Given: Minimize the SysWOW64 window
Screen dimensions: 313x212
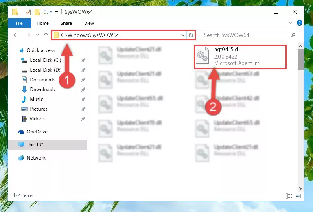Looking at the screenshot, I should [x=258, y=12].
